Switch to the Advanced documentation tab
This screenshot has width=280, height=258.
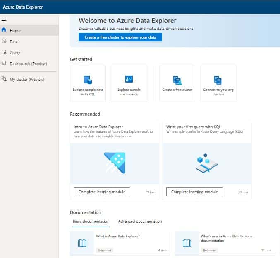(140, 221)
